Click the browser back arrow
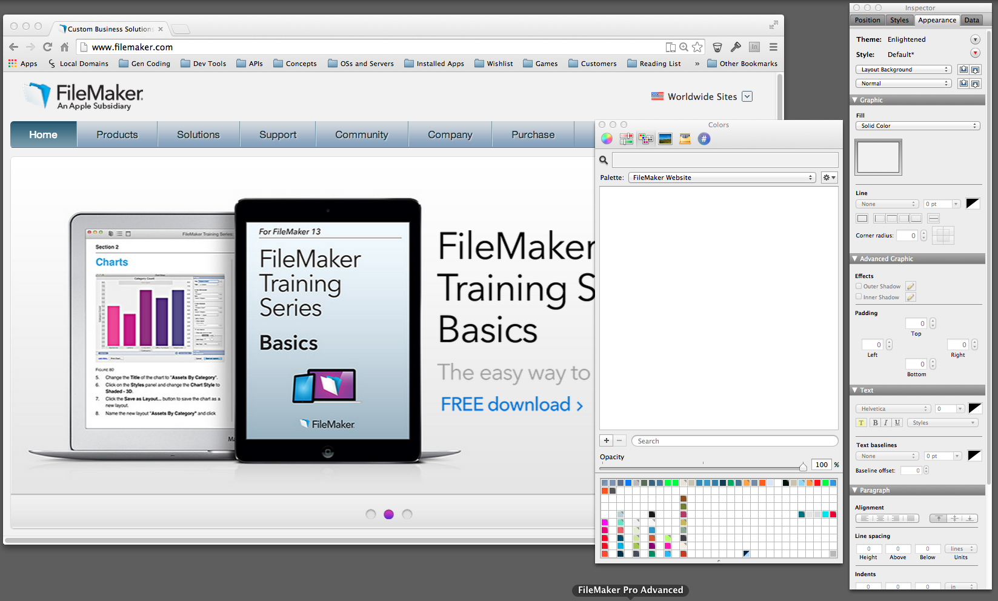This screenshot has height=601, width=998. point(14,47)
